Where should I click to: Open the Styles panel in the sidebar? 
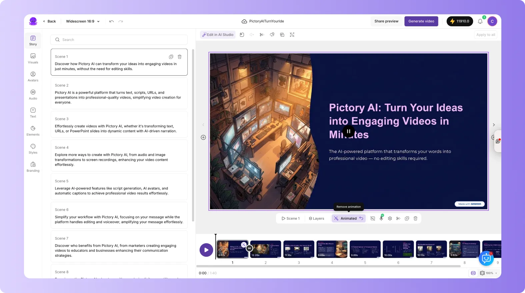click(33, 148)
